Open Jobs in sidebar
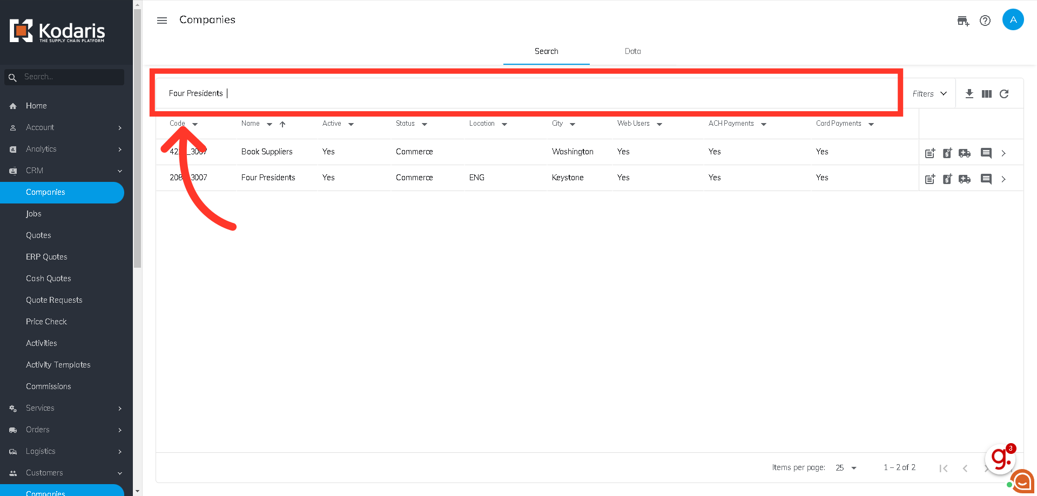The height and width of the screenshot is (496, 1037). pyautogui.click(x=33, y=214)
